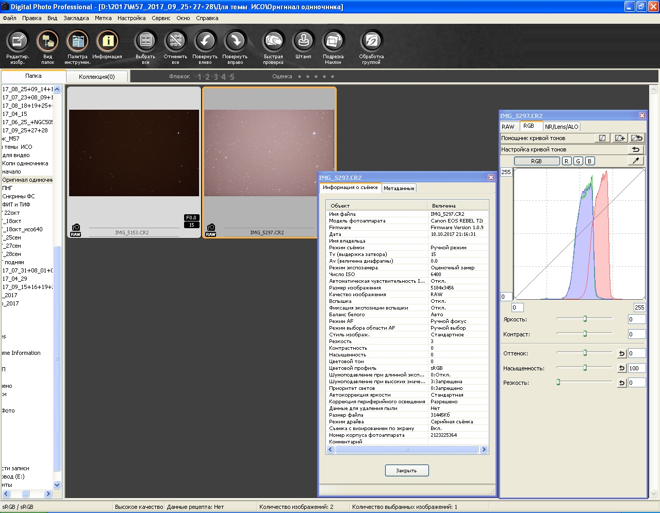The height and width of the screenshot is (513, 660).
Task: Reset the tone curve adjustment
Action: [x=636, y=149]
